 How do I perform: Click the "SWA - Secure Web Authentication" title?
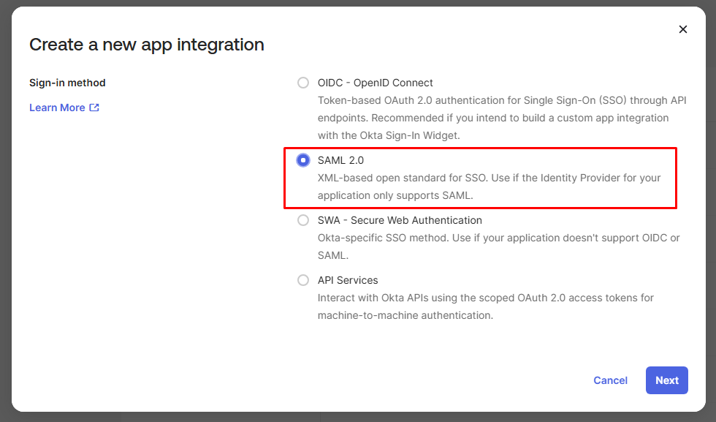[400, 220]
